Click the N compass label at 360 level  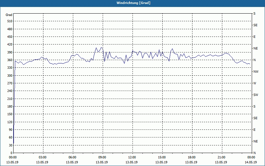click(254, 60)
